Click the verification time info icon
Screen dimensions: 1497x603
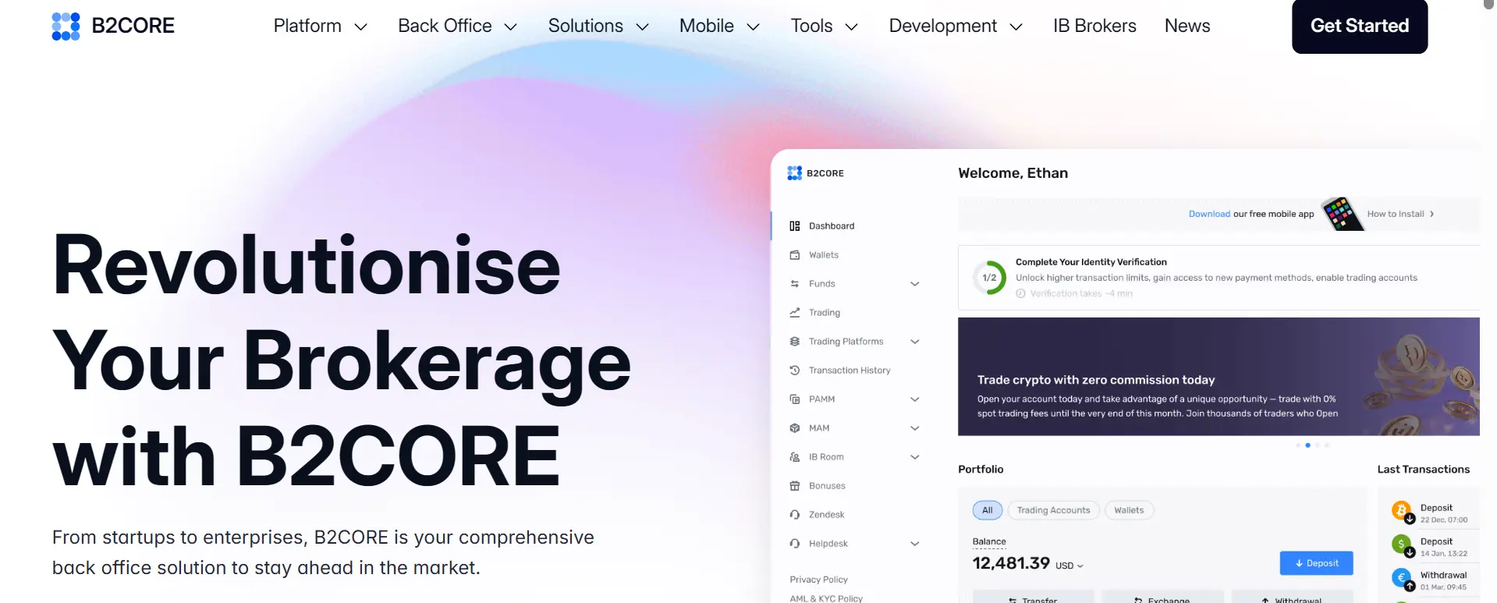coord(1020,294)
